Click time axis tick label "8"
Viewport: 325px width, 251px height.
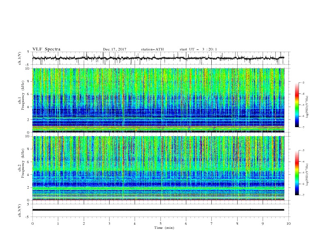pos(237,224)
